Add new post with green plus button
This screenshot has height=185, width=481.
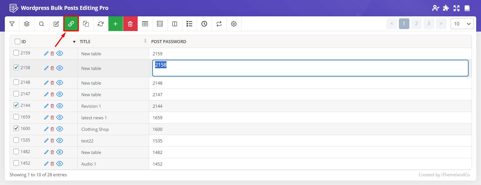click(x=116, y=24)
